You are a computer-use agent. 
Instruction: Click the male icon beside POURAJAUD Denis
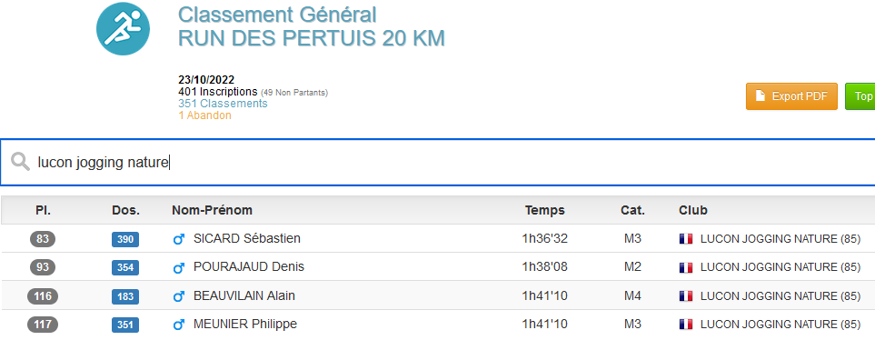pos(179,268)
